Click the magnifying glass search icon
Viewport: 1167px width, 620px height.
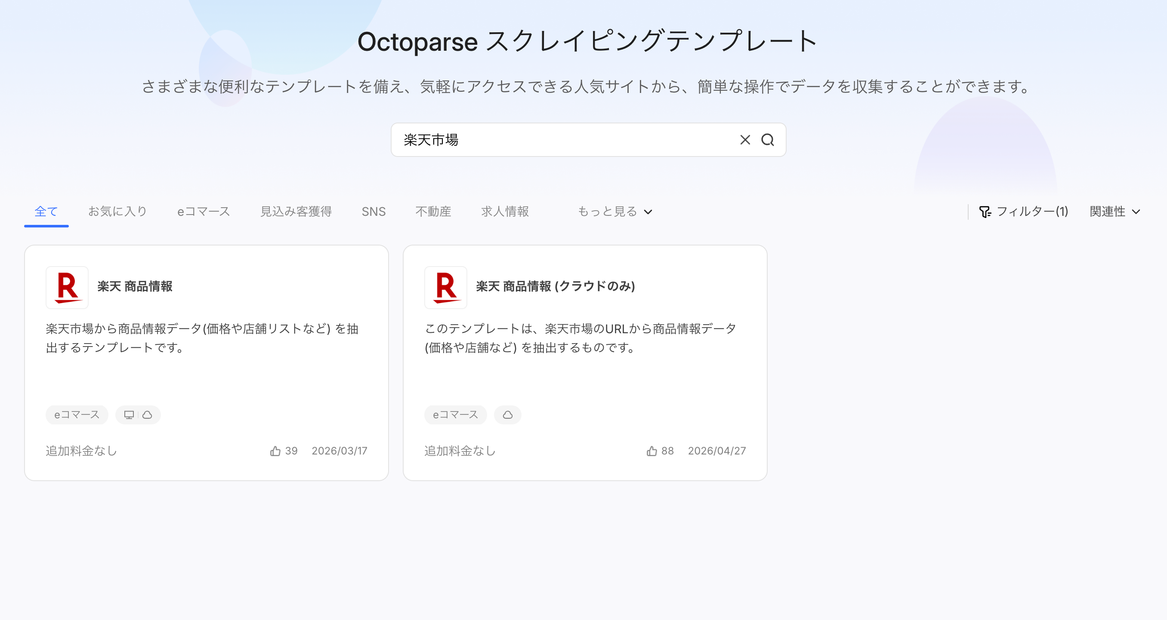(767, 140)
